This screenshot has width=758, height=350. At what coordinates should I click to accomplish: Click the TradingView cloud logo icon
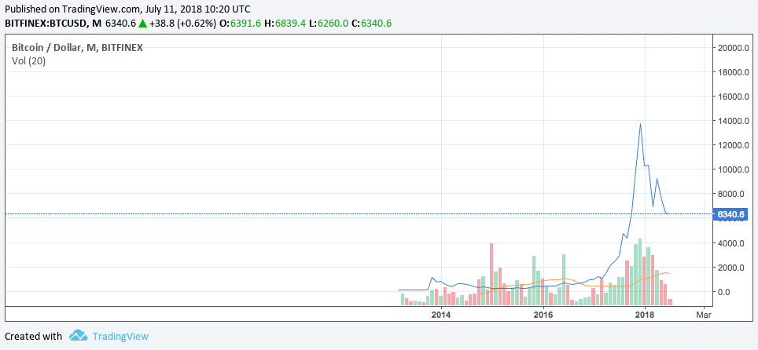77,336
